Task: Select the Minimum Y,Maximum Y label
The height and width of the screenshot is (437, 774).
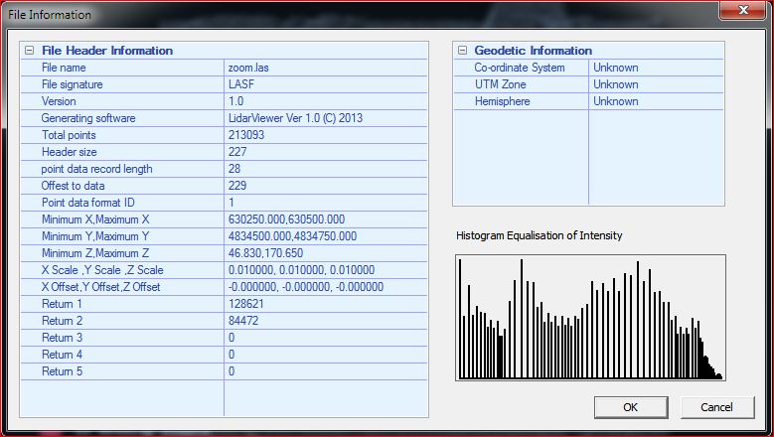Action: pyautogui.click(x=95, y=236)
